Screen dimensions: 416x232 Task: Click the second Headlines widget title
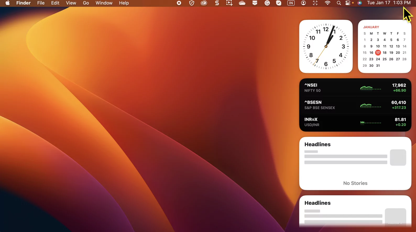point(317,203)
